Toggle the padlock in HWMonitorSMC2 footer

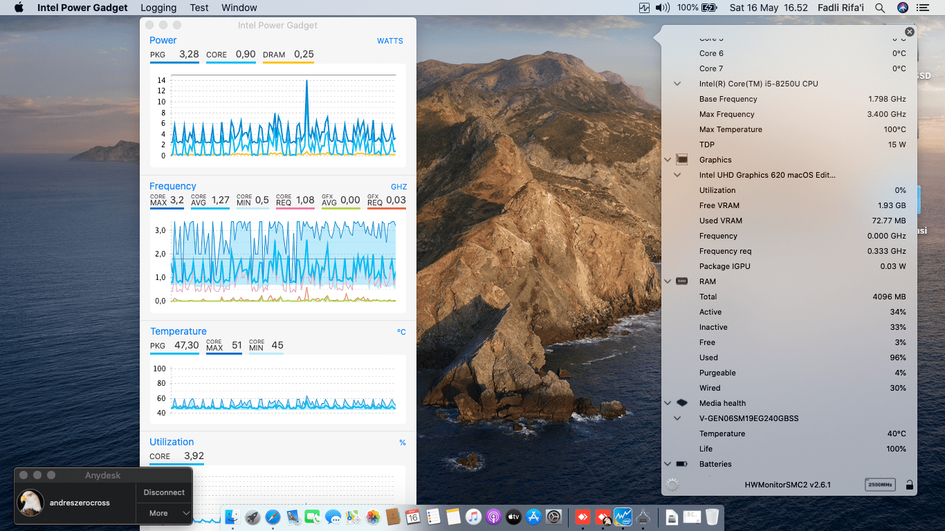910,485
